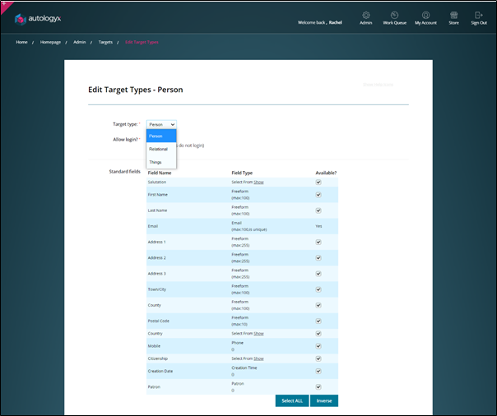This screenshot has height=416, width=497.
Task: Go to Targets breadcrumb
Action: point(105,42)
